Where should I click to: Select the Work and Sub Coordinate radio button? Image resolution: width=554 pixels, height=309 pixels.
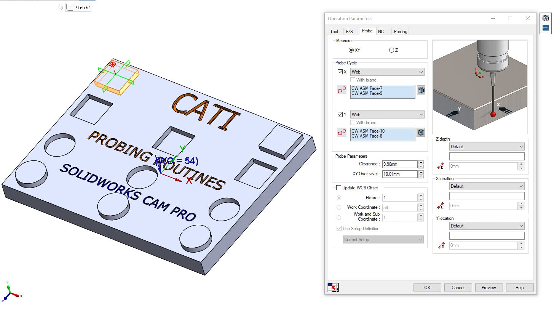tap(339, 217)
